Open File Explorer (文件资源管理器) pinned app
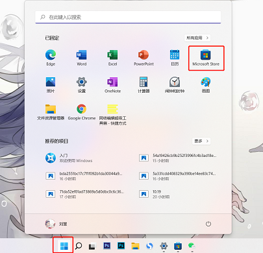 click(51, 112)
